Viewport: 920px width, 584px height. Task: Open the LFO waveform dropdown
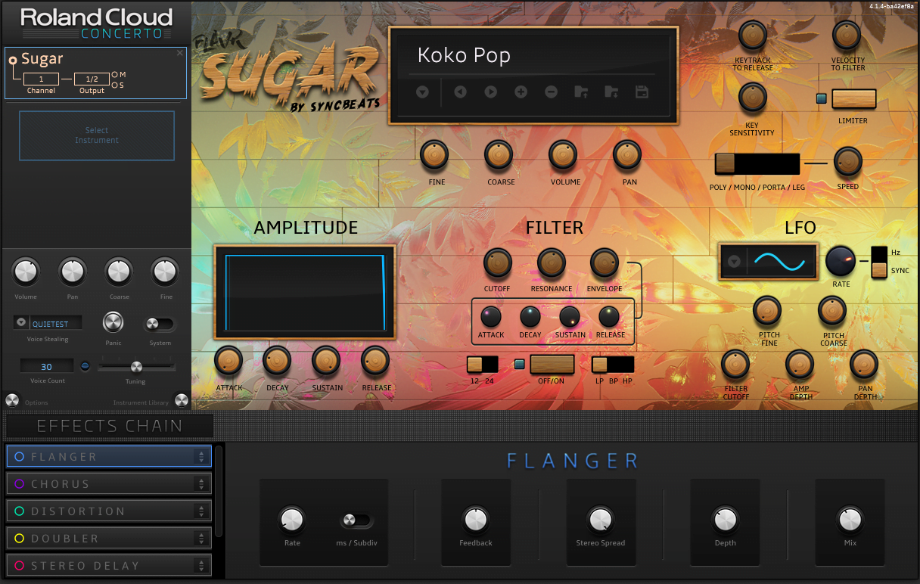[733, 262]
